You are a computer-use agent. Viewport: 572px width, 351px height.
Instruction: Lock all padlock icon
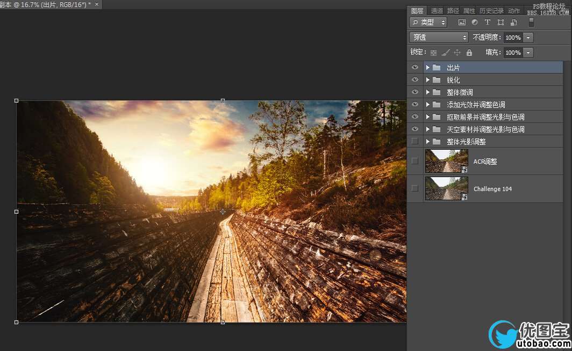click(469, 53)
